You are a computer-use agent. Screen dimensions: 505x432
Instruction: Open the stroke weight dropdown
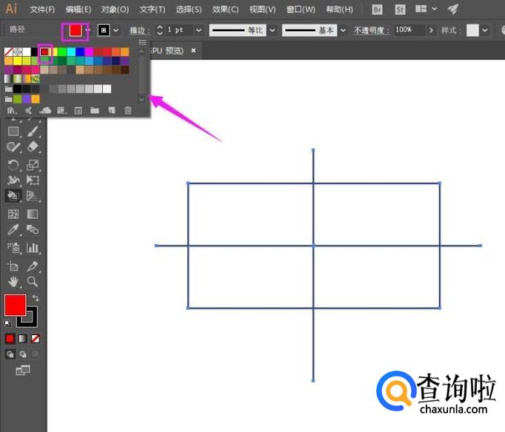tap(199, 30)
